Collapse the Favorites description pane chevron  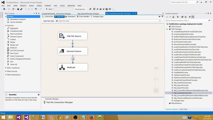pyautogui.click(x=6, y=95)
